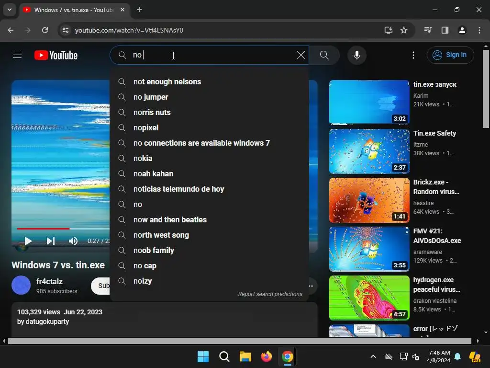Bookmark this page with the star icon
The image size is (490, 368).
[404, 30]
